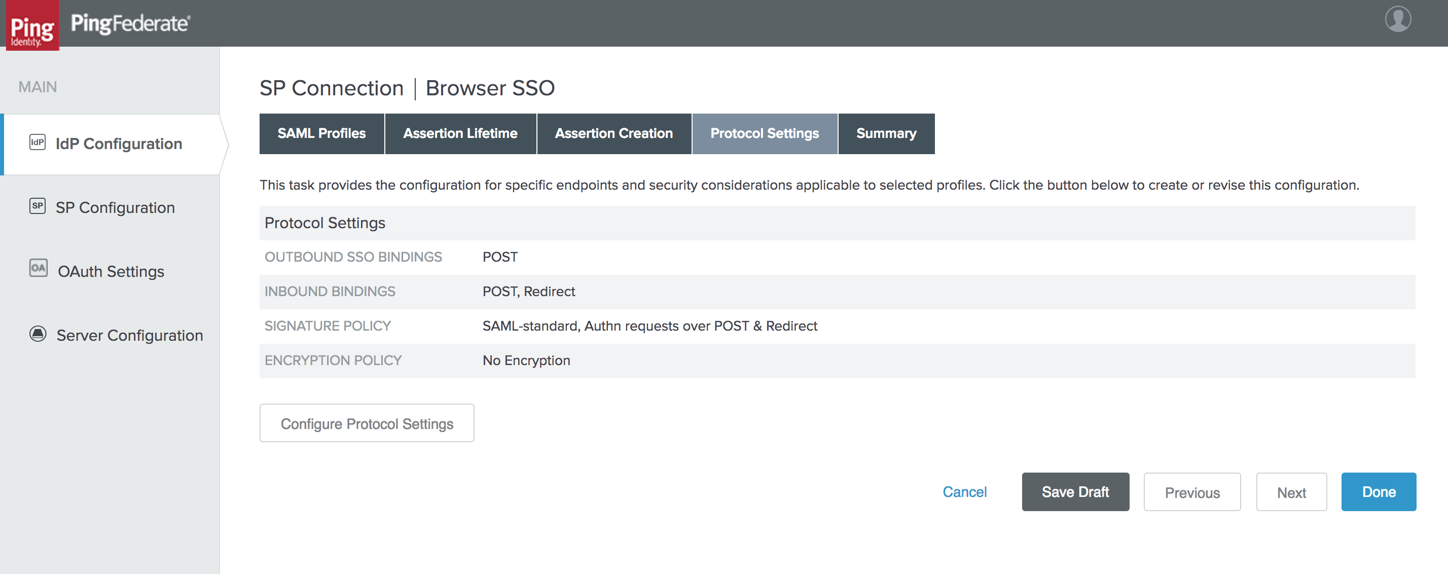Finish with the Done button

coord(1379,492)
